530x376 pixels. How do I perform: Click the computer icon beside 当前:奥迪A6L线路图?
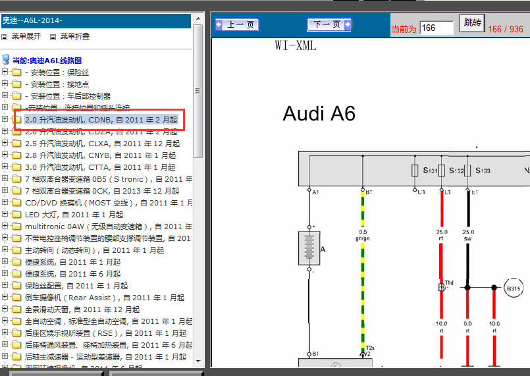(x=6, y=59)
